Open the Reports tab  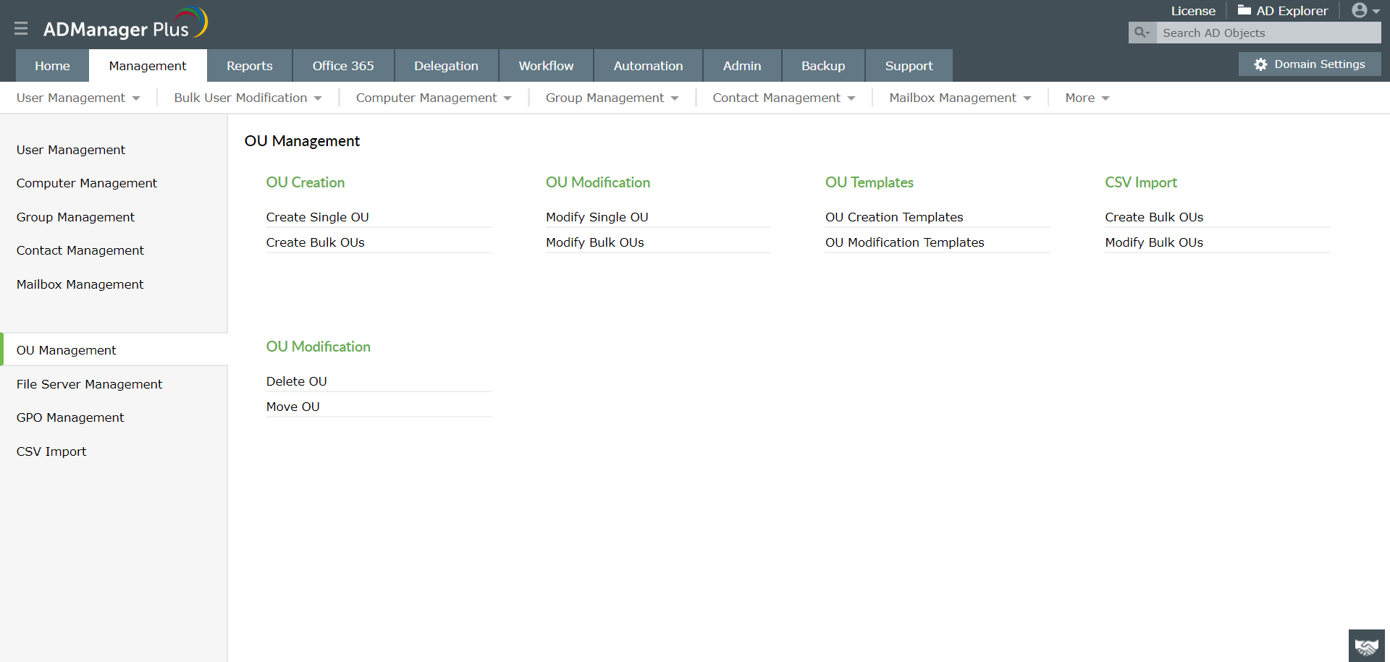(250, 66)
